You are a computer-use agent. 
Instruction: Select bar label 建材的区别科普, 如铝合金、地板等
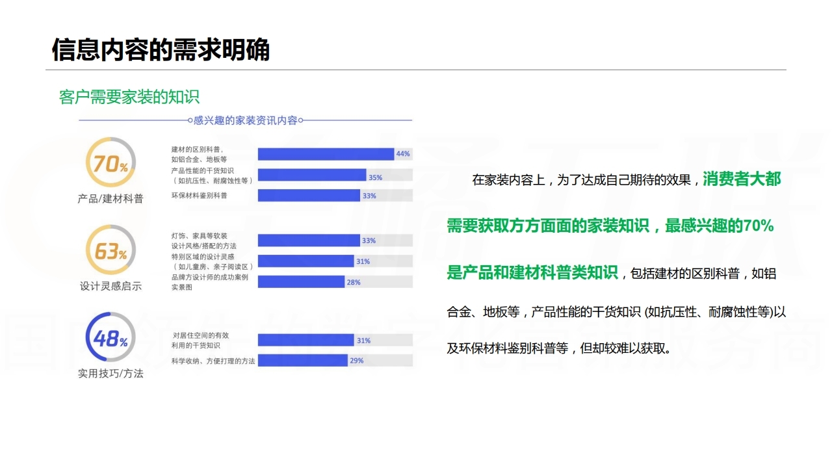[199, 154]
